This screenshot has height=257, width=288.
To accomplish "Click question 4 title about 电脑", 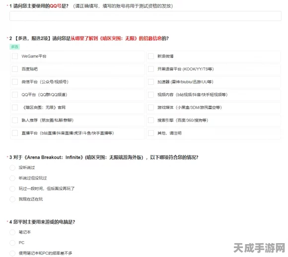I will [x=42, y=222].
